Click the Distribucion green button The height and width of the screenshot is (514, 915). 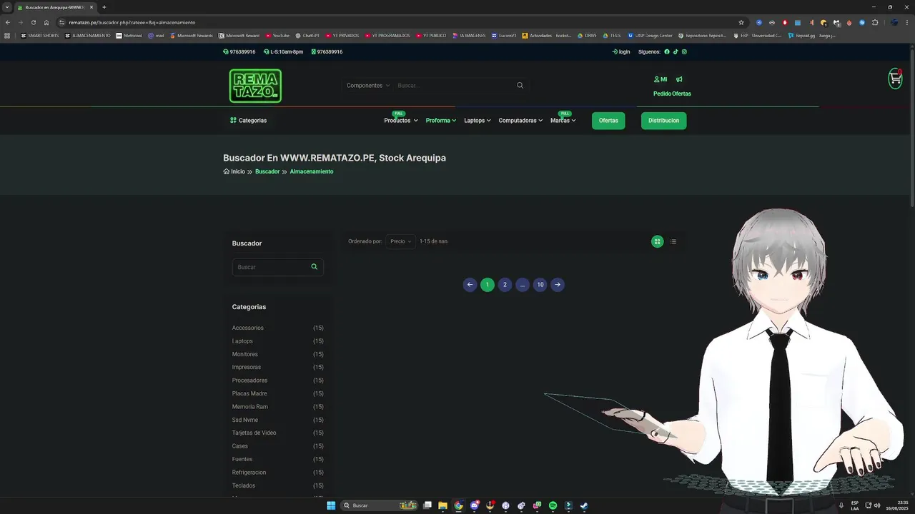point(663,121)
